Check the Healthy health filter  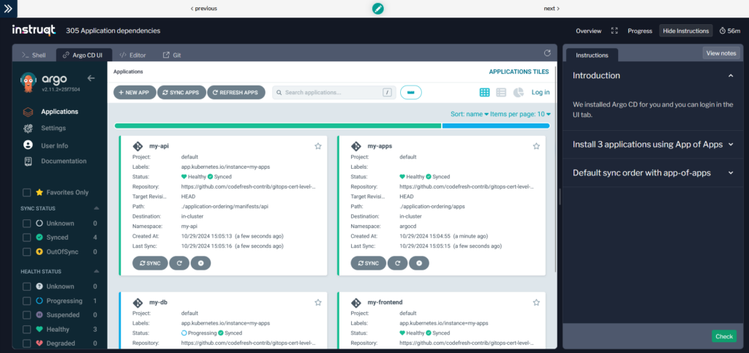[x=27, y=329]
